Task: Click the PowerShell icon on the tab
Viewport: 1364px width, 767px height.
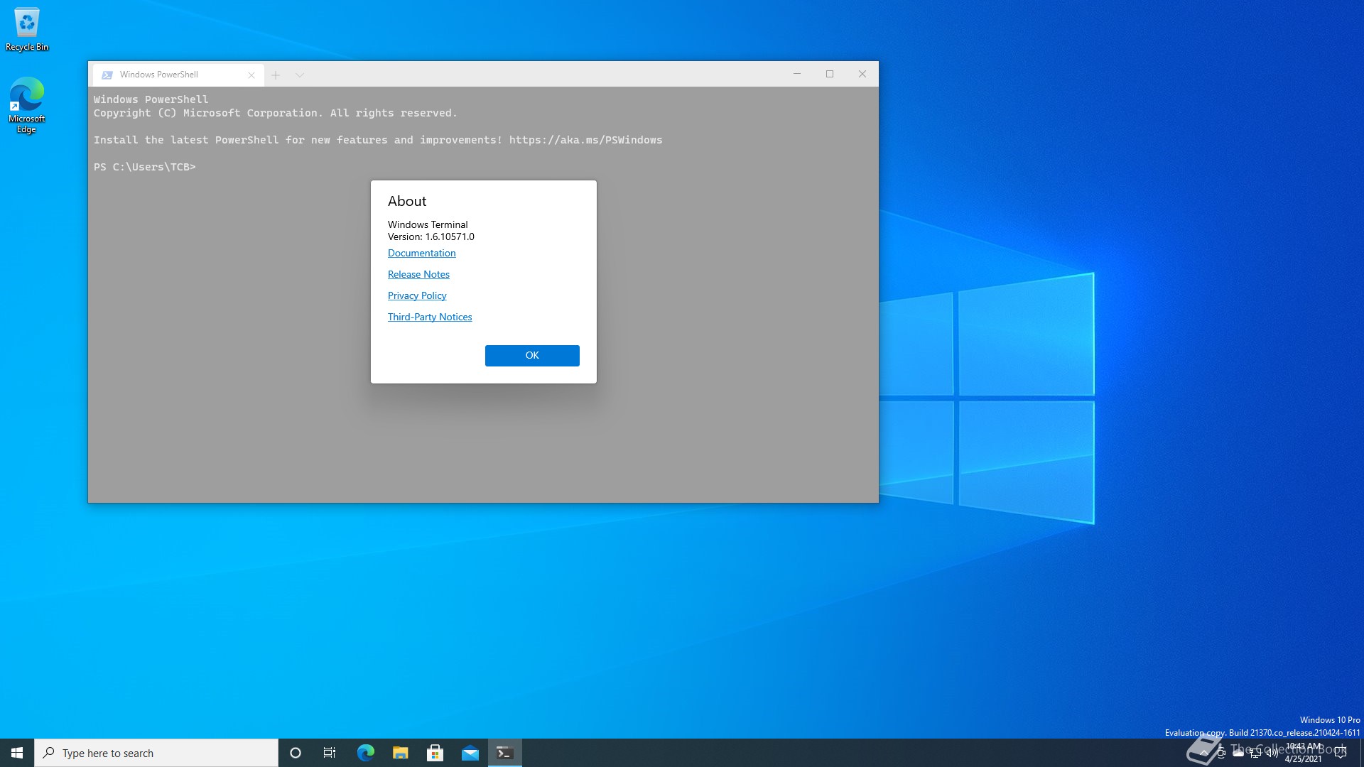Action: [107, 75]
